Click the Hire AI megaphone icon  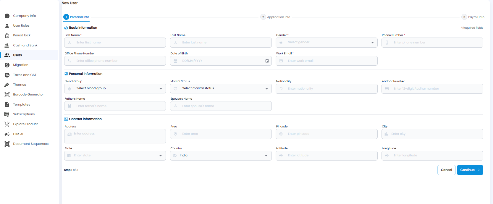coord(7,134)
